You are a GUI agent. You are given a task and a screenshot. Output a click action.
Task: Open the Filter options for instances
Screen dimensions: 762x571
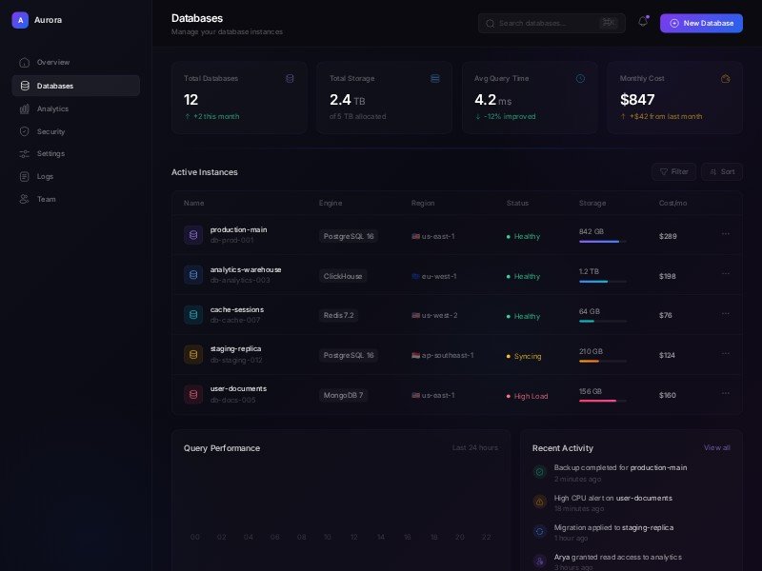pos(673,172)
